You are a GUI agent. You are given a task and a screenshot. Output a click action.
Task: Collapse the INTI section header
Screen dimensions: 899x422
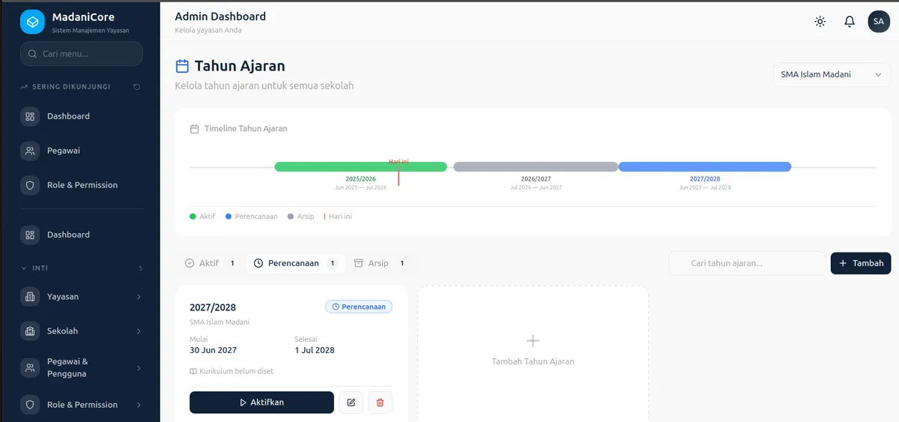pyautogui.click(x=81, y=268)
